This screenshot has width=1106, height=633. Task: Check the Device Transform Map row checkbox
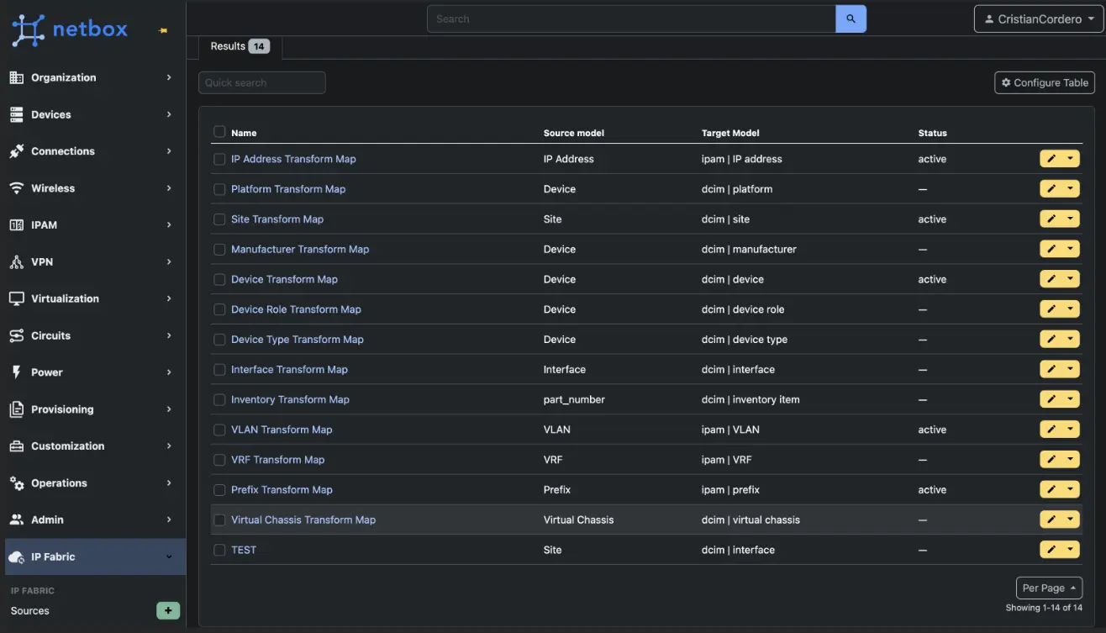[x=219, y=280]
